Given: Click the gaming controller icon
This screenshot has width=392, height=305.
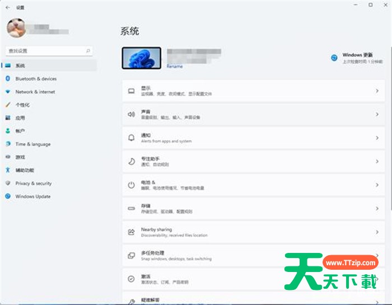Looking at the screenshot, I should point(8,157).
